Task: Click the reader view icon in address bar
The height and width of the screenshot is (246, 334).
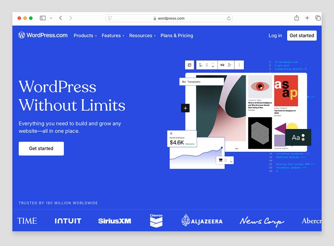Action: point(110,18)
